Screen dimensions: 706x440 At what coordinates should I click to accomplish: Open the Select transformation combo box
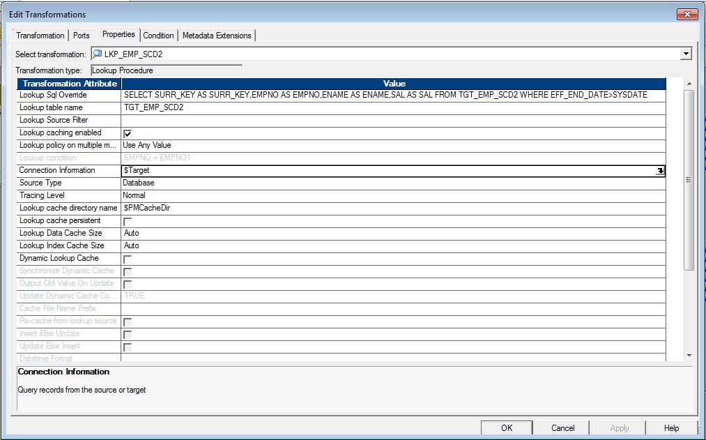[685, 54]
